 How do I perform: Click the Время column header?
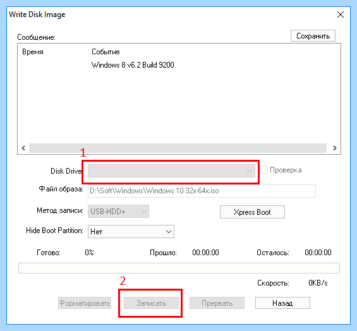pyautogui.click(x=33, y=52)
